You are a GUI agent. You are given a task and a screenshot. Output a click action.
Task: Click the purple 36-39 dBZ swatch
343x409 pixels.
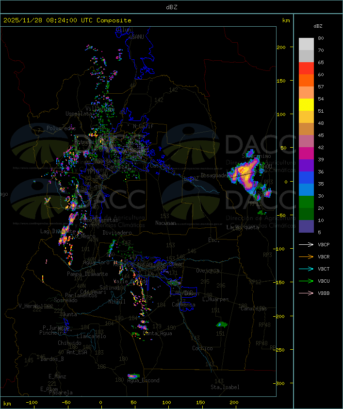tap(306, 165)
